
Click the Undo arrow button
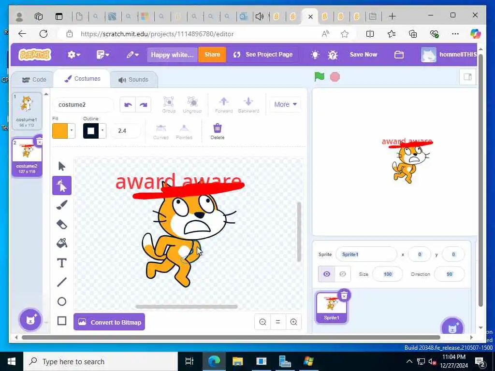pos(128,105)
